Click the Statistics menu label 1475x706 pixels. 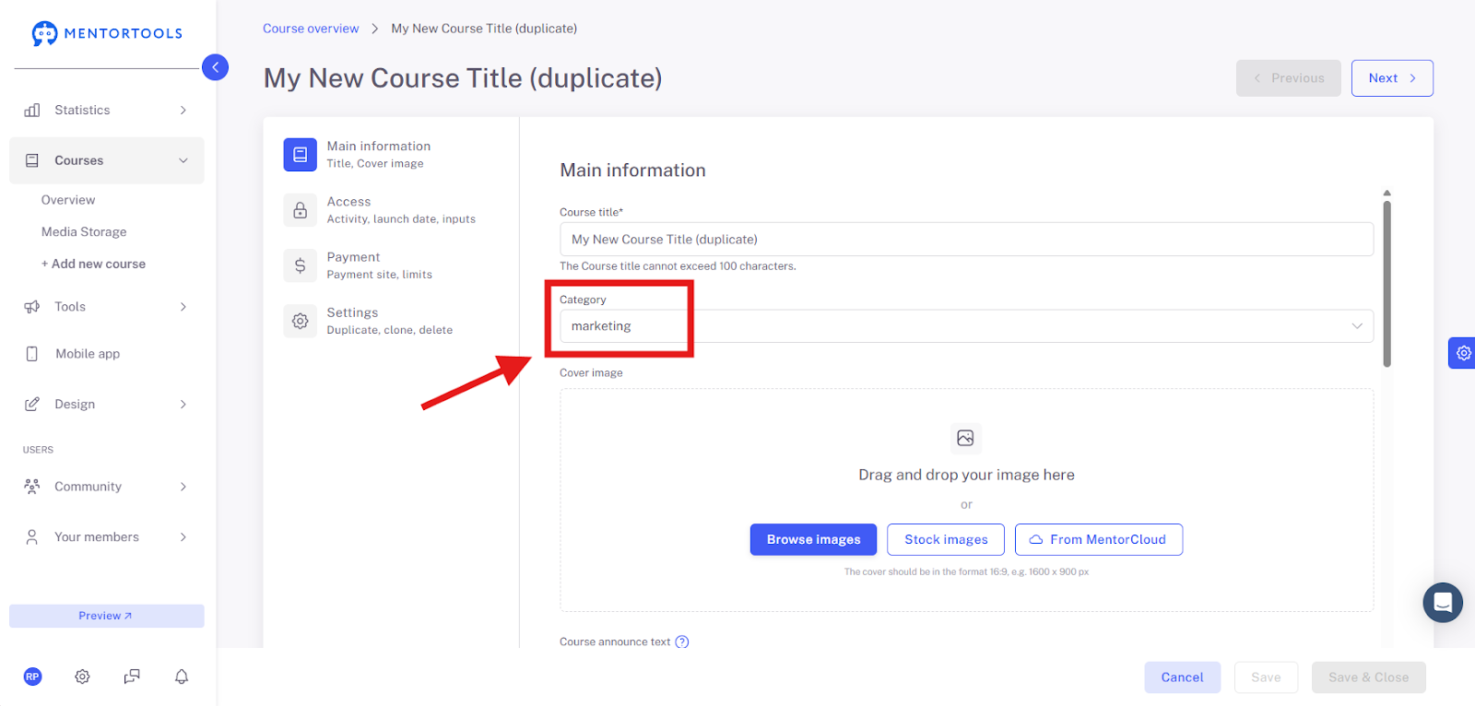(x=82, y=110)
